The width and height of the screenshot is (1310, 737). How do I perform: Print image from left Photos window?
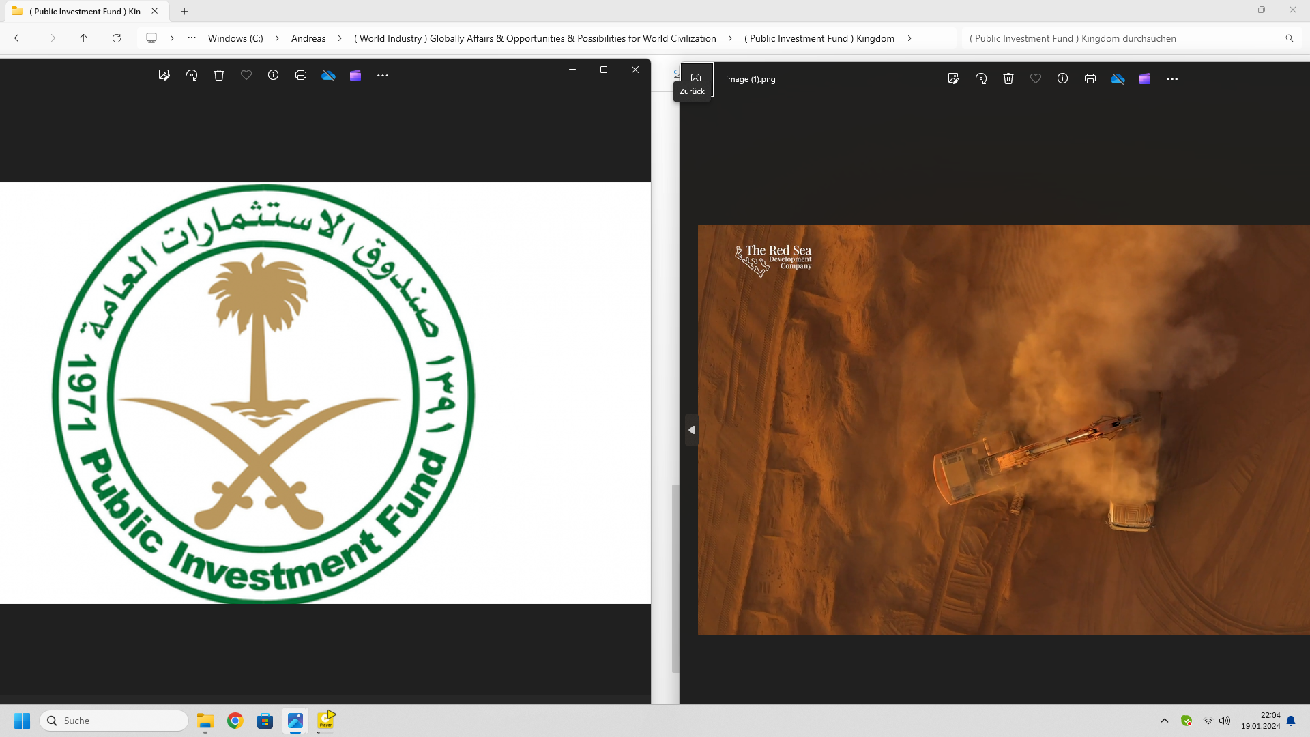click(301, 75)
